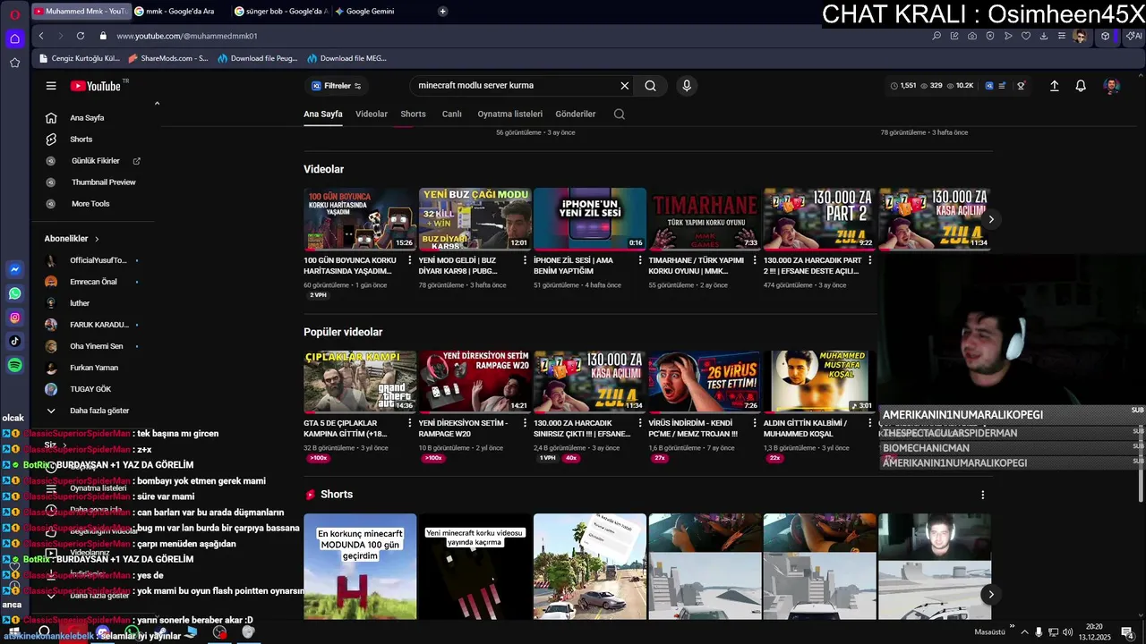
Task: Open Opera snapshot camera tool
Action: (x=972, y=36)
